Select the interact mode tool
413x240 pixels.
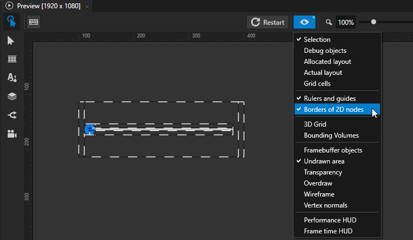(12, 22)
